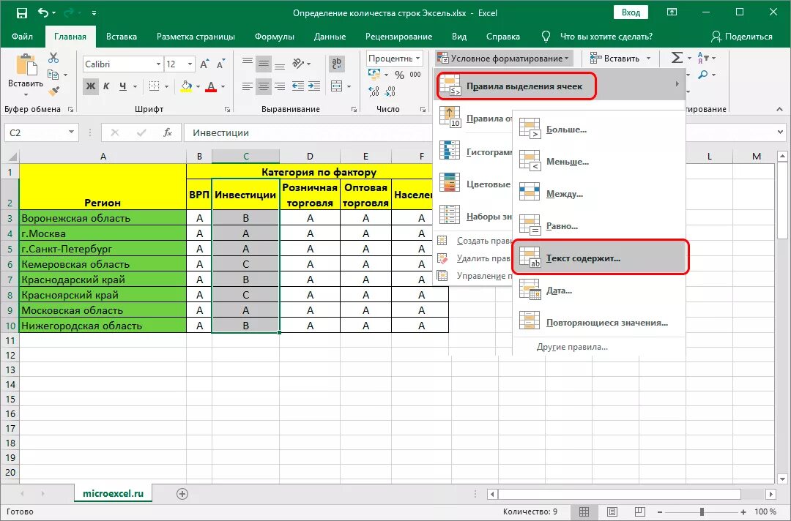Screen dimensions: 791x521
Task: Click the large Paste clipboard icon
Action: point(26,66)
